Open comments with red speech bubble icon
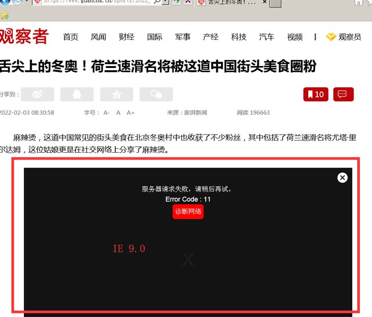The height and width of the screenshot is (317, 372). [x=343, y=94]
